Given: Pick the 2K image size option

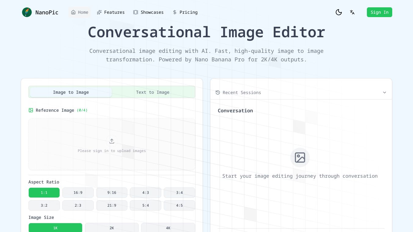Looking at the screenshot, I should pyautogui.click(x=112, y=228).
